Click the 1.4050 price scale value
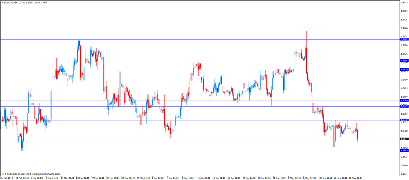This screenshot has height=180, width=409. (405, 11)
